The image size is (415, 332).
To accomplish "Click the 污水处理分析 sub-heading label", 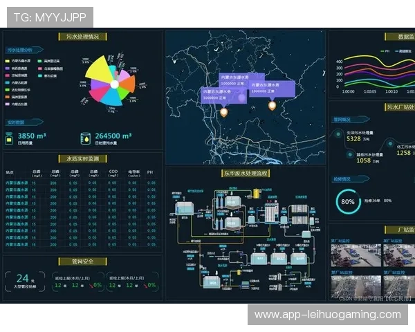I will click(x=20, y=50).
